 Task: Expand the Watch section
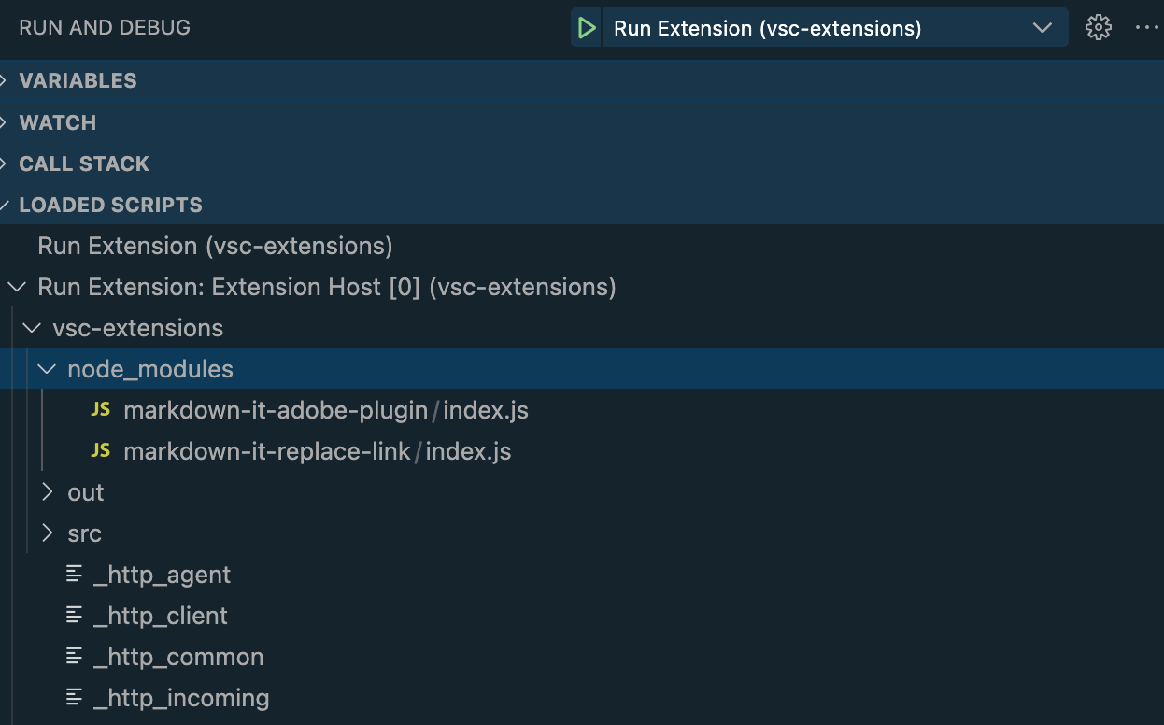(x=57, y=122)
